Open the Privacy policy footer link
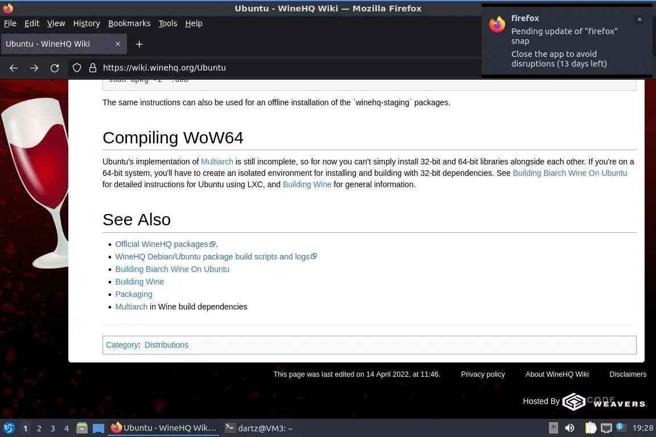The image size is (656, 437). (x=483, y=374)
